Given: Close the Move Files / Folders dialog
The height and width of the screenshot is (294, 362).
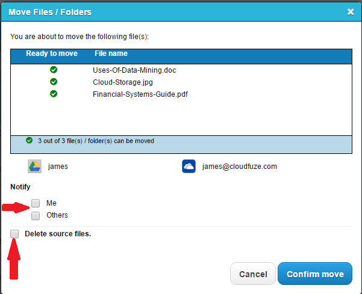Looking at the screenshot, I should 351,11.
